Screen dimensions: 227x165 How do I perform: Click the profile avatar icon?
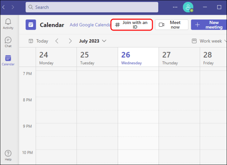[188, 7]
